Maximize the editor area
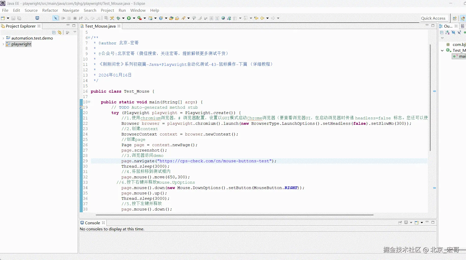 click(433, 26)
